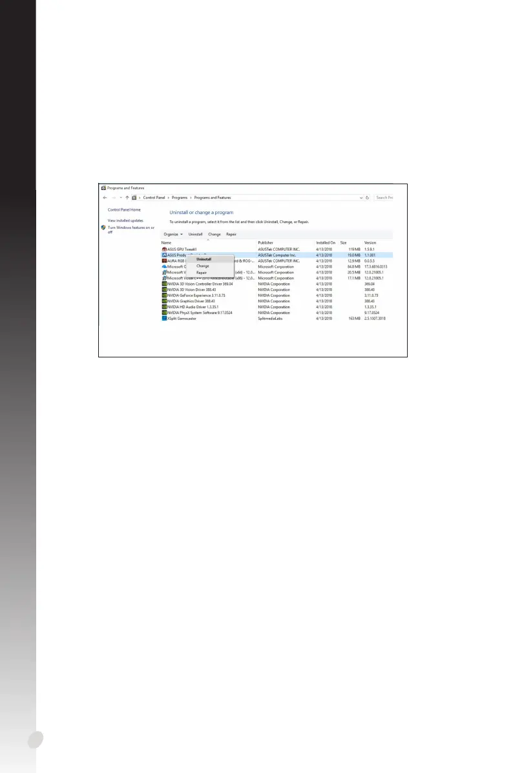Click the 84.8 MB size value
Image resolution: width=513 pixels, height=773 pixels.
[x=354, y=267]
